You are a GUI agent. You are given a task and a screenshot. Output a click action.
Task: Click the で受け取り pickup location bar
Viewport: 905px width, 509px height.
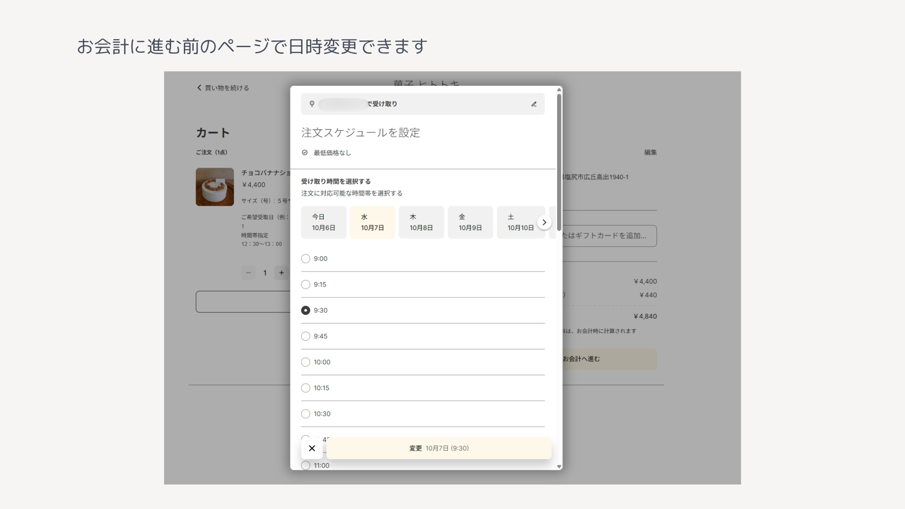coord(423,104)
